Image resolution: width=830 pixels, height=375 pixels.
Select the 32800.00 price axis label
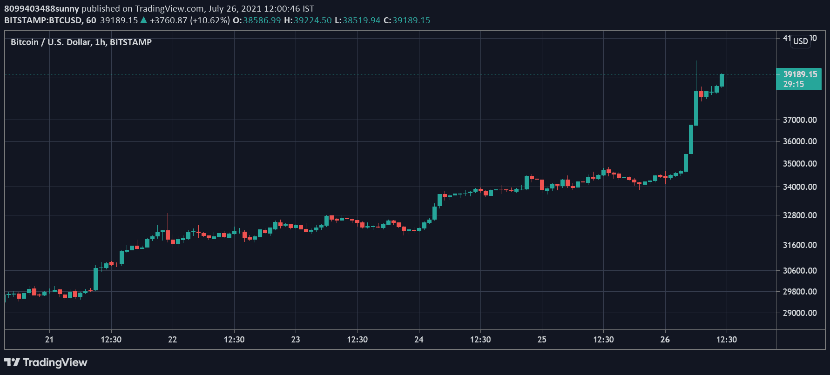pos(799,215)
